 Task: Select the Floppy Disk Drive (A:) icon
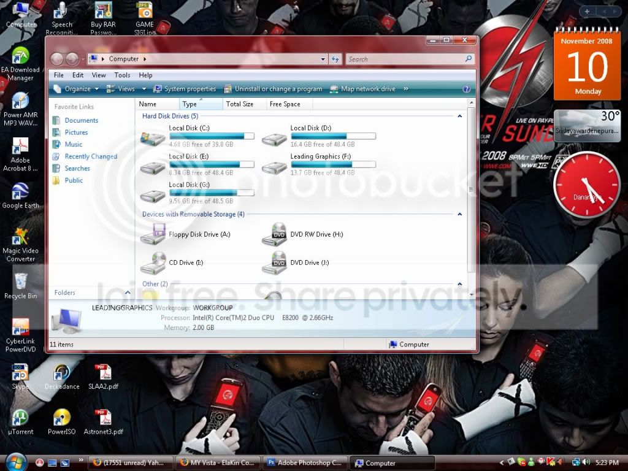153,234
